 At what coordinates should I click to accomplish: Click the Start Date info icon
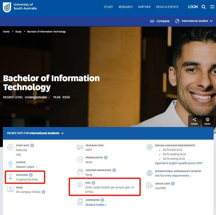point(32,145)
